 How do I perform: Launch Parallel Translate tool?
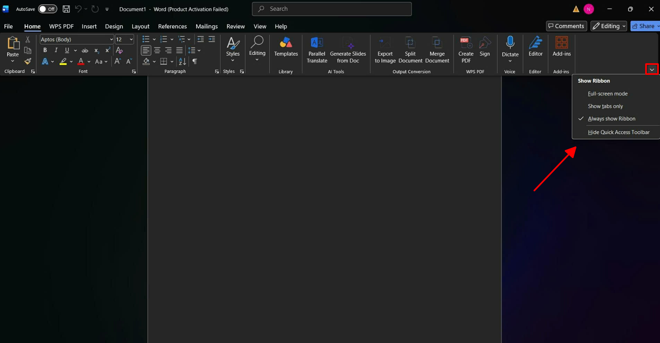(317, 50)
